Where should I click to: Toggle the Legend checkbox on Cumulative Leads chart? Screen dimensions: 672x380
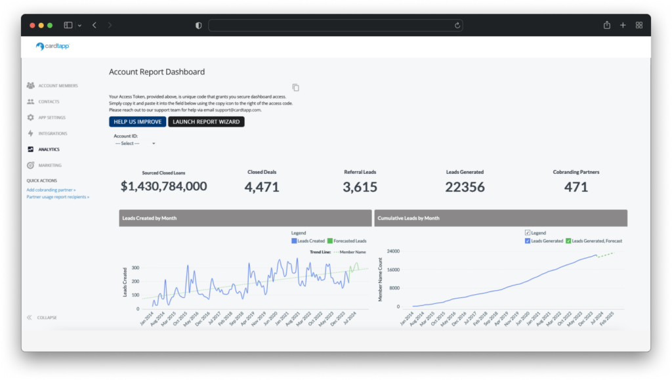[528, 233]
